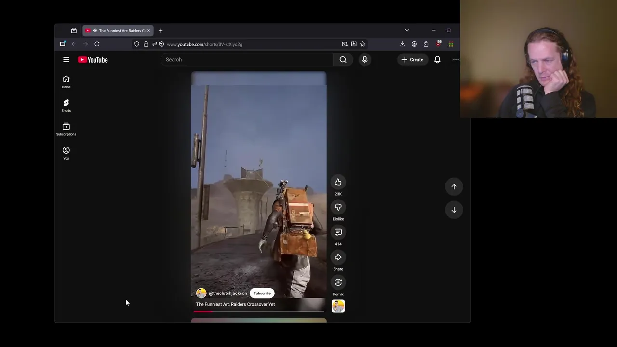
Task: Mute the tab via its speaker icon
Action: pos(94,30)
